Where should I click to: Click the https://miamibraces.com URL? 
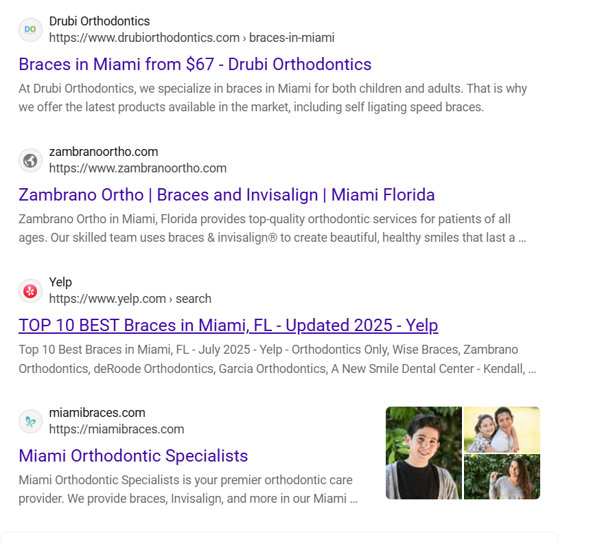[117, 429]
